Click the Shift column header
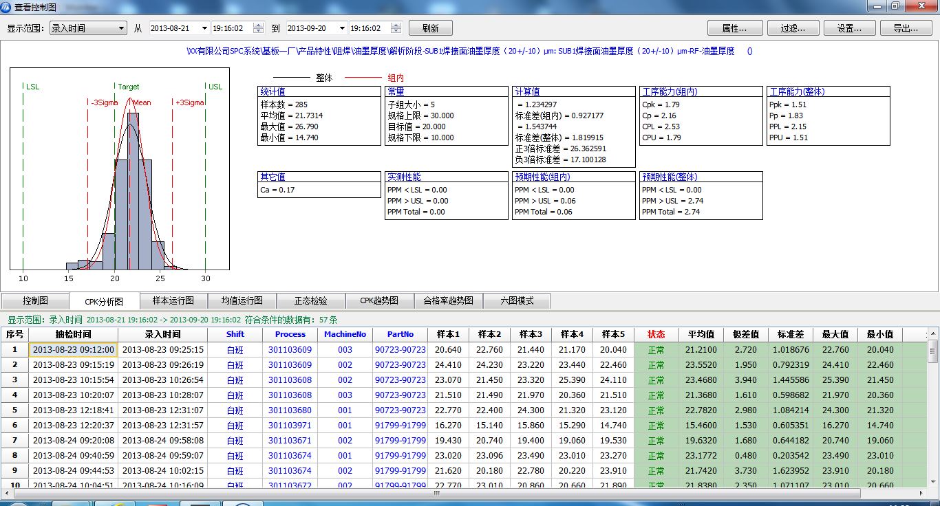This screenshot has height=506, width=940. (x=235, y=334)
